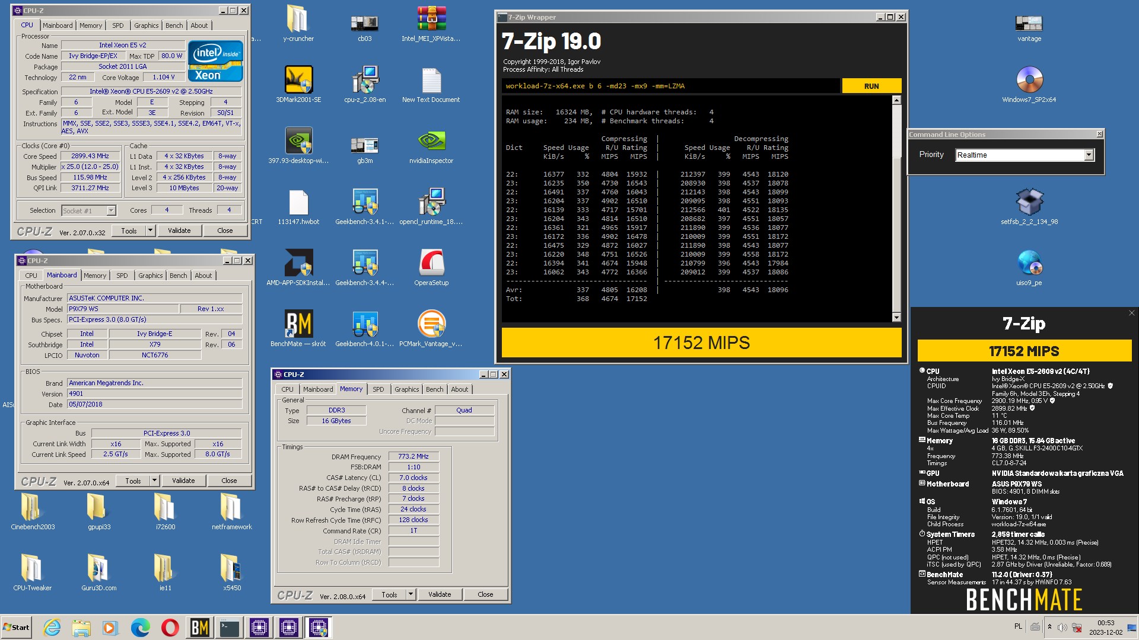Open the volume icon in system tray
This screenshot has height=640, width=1139.
click(x=1062, y=628)
